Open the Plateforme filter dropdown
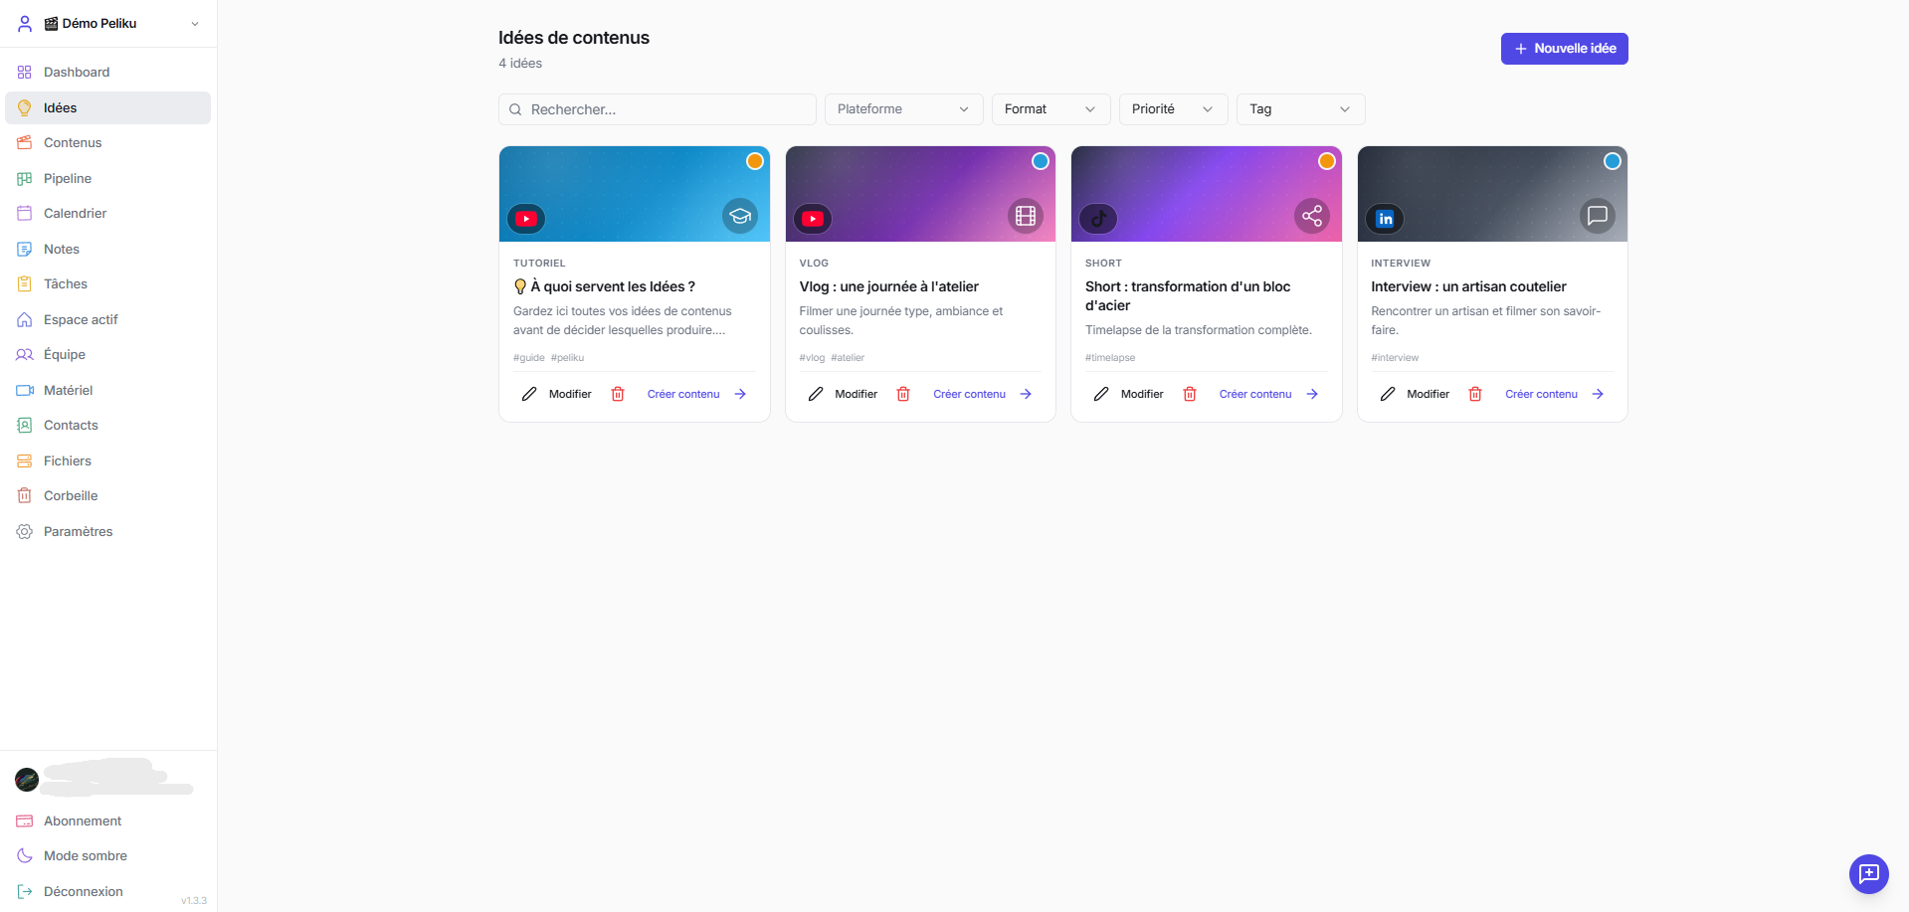 903,109
